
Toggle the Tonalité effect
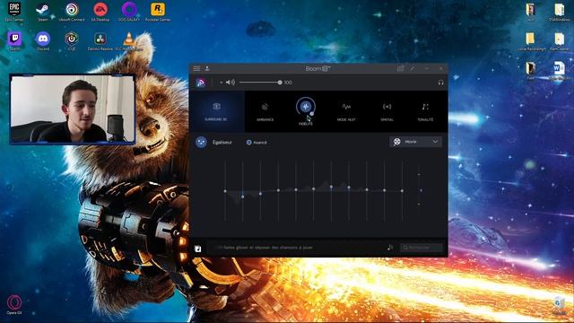pos(425,111)
